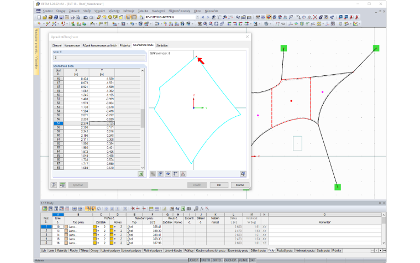Screen dimensions: 420x263
Task: Click scroll-down arrow of the Pruty table
Action: [384, 243]
